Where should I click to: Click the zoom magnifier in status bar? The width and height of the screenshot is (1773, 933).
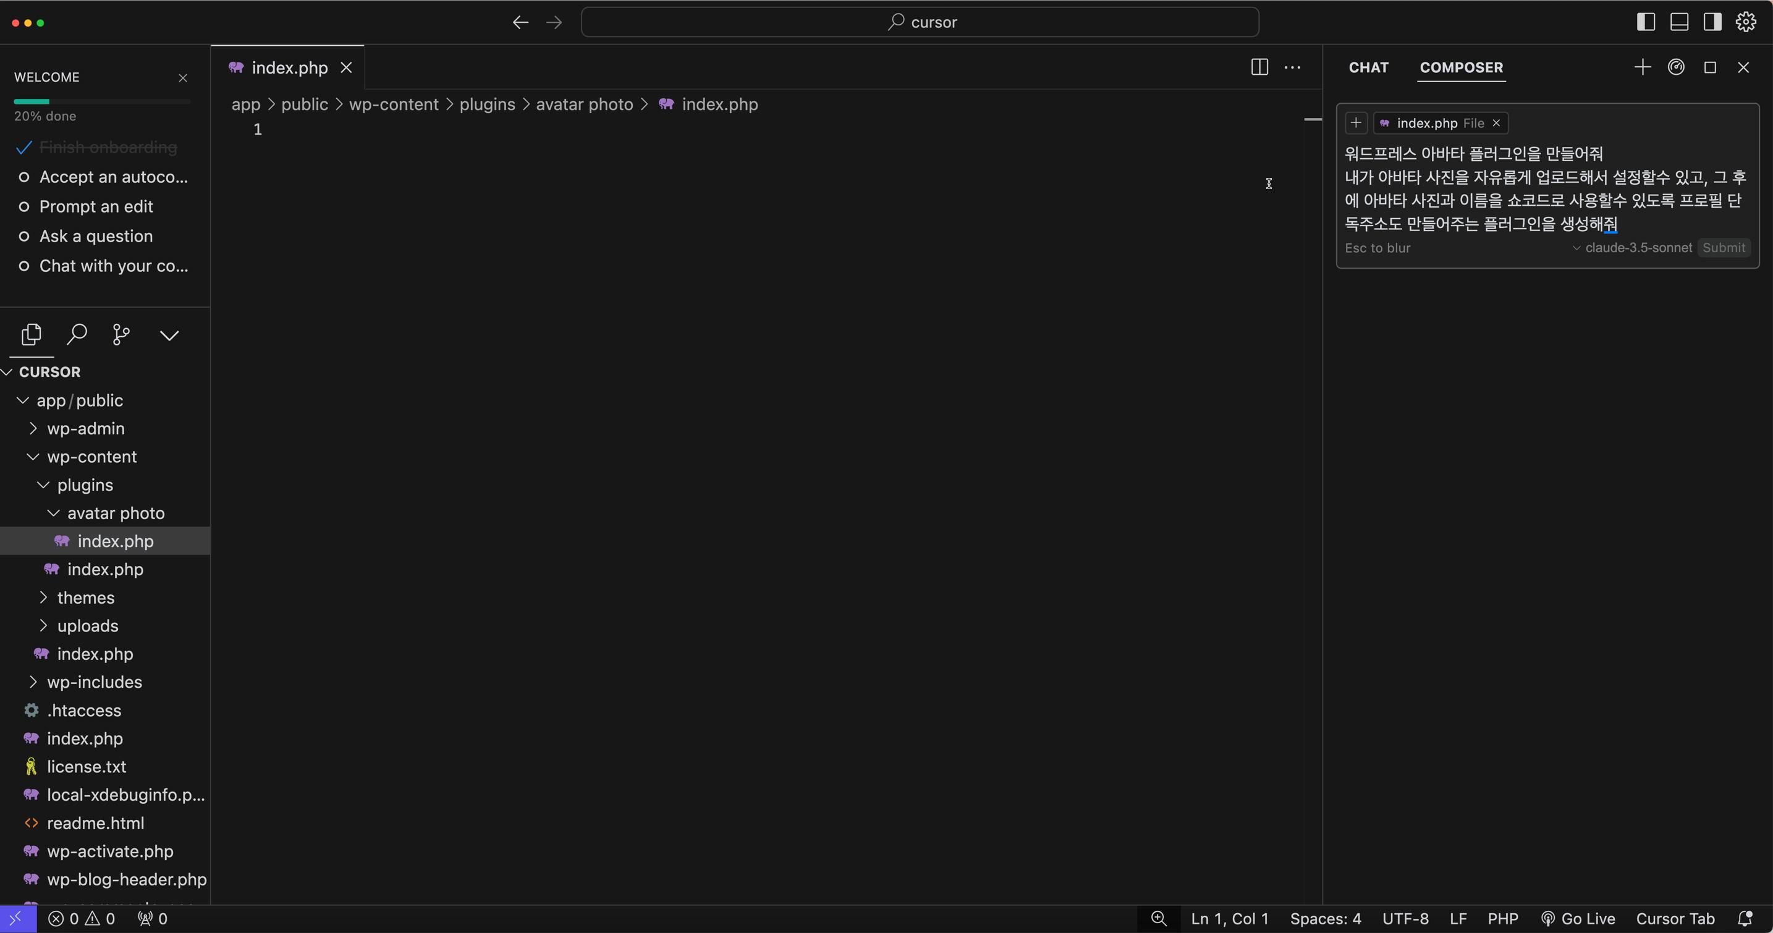point(1159,919)
